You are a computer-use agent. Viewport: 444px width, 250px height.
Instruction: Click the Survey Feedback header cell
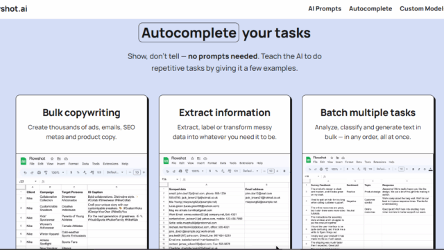click(x=328, y=185)
